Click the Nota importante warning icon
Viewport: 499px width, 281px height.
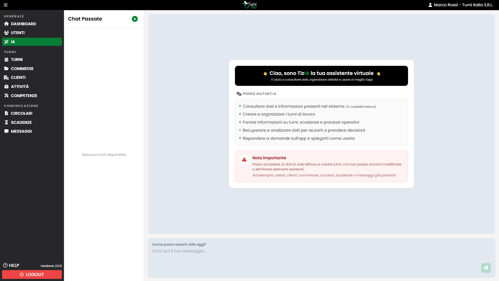tap(244, 160)
